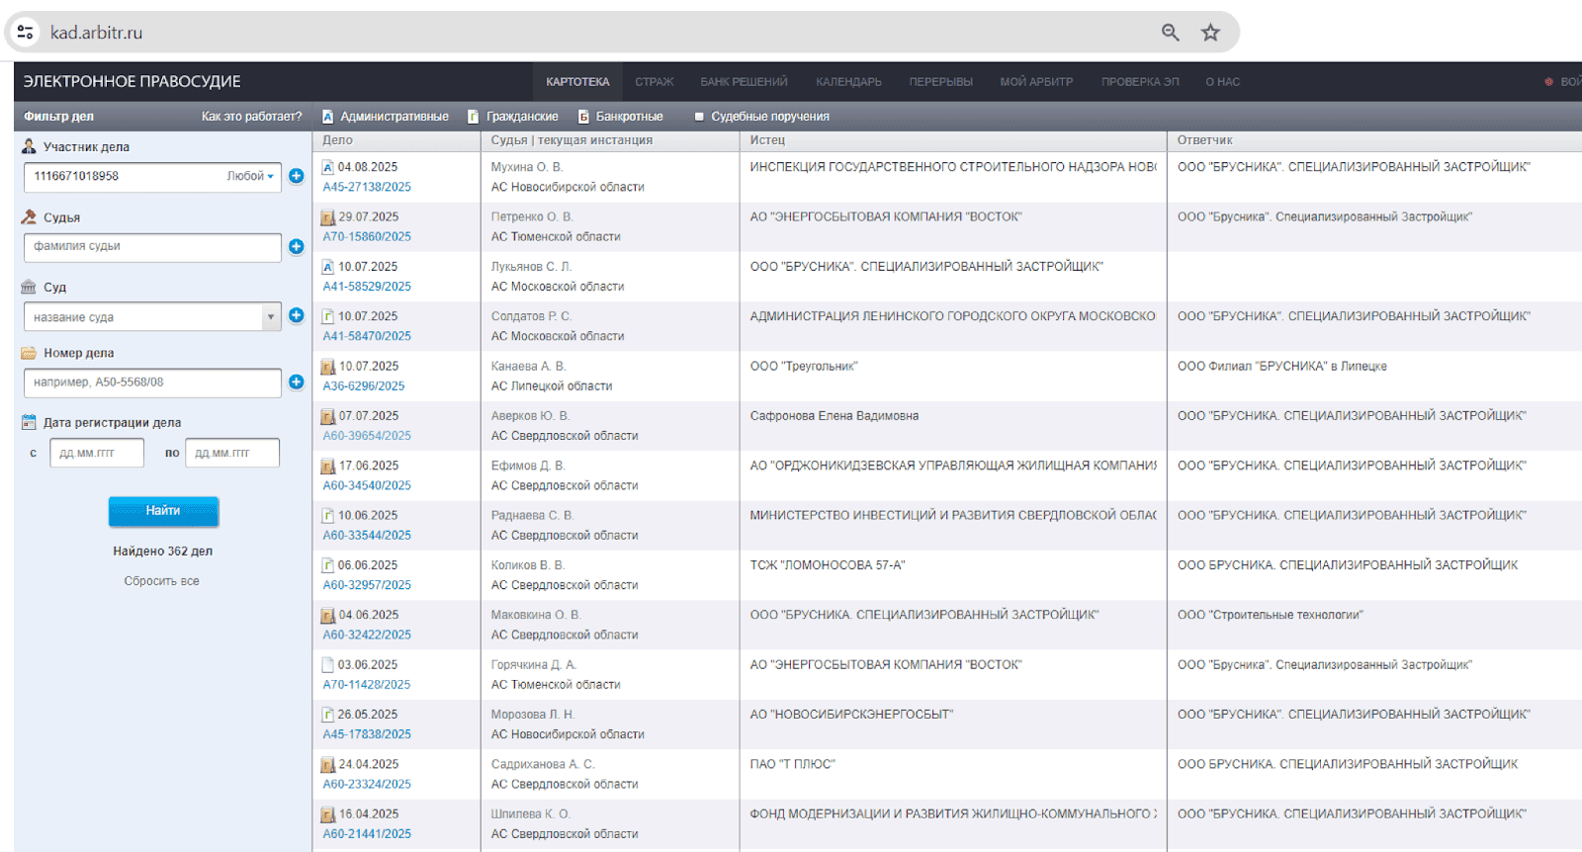Add another court with plus icon

pos(296,315)
